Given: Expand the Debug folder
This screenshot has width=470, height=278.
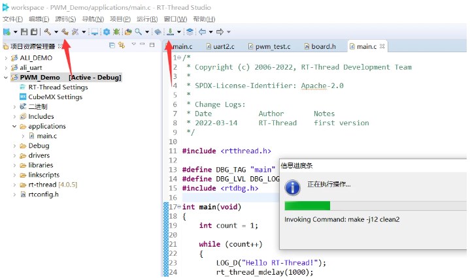Looking at the screenshot, I should [x=14, y=146].
